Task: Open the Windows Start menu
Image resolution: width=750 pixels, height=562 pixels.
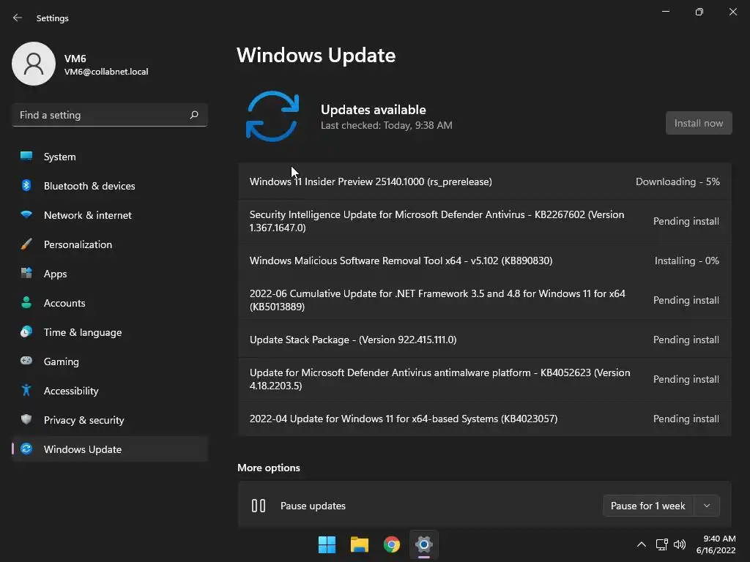Action: (327, 544)
